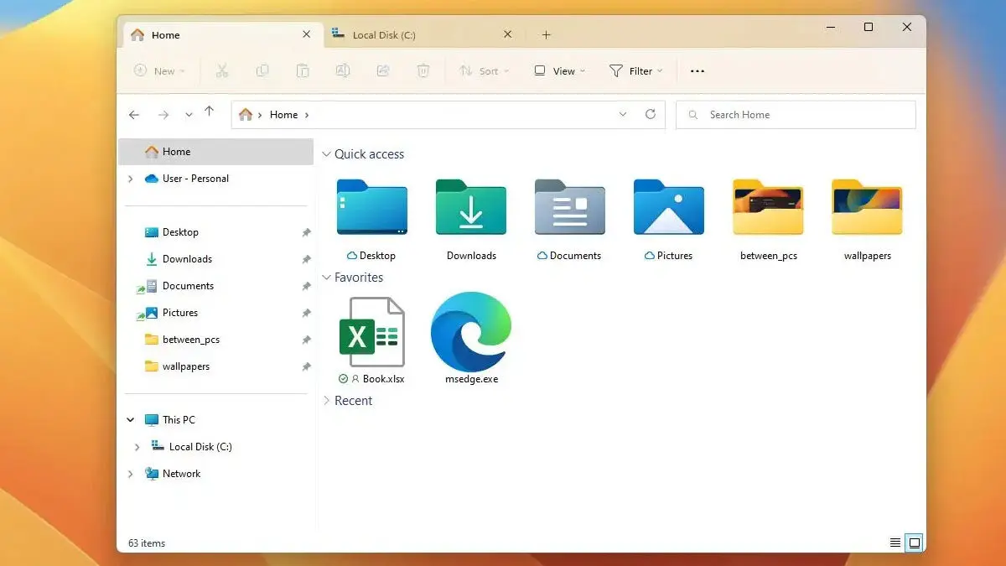Unpin wallpapers using its pin icon

tap(307, 366)
